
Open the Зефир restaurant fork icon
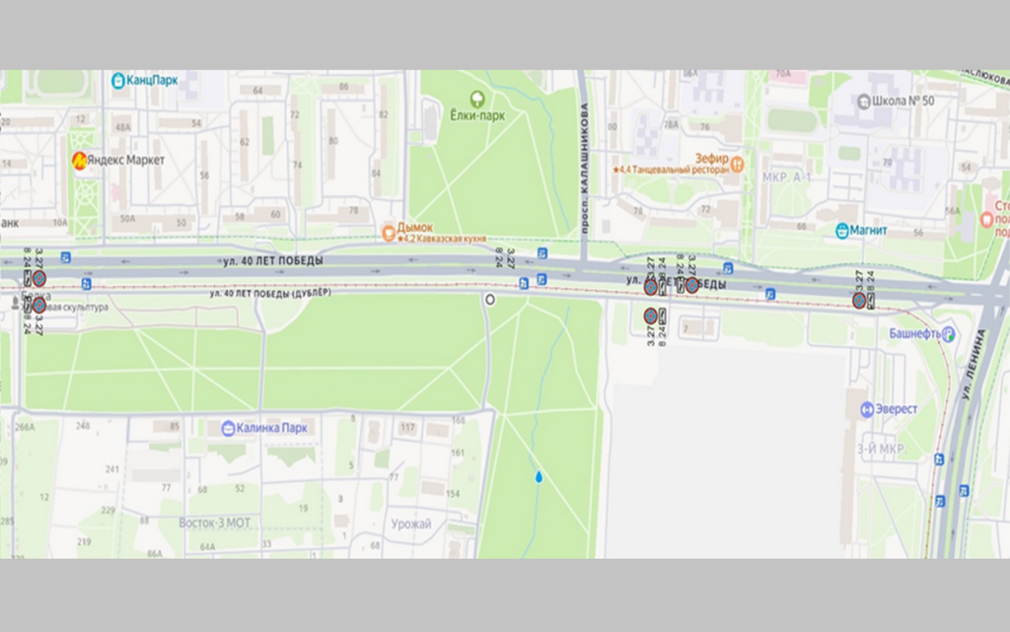pos(738,164)
